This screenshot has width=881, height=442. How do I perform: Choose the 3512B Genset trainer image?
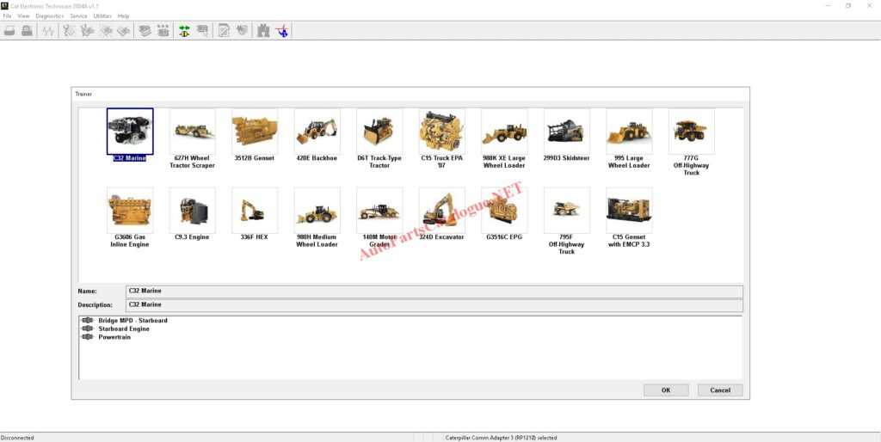click(255, 131)
